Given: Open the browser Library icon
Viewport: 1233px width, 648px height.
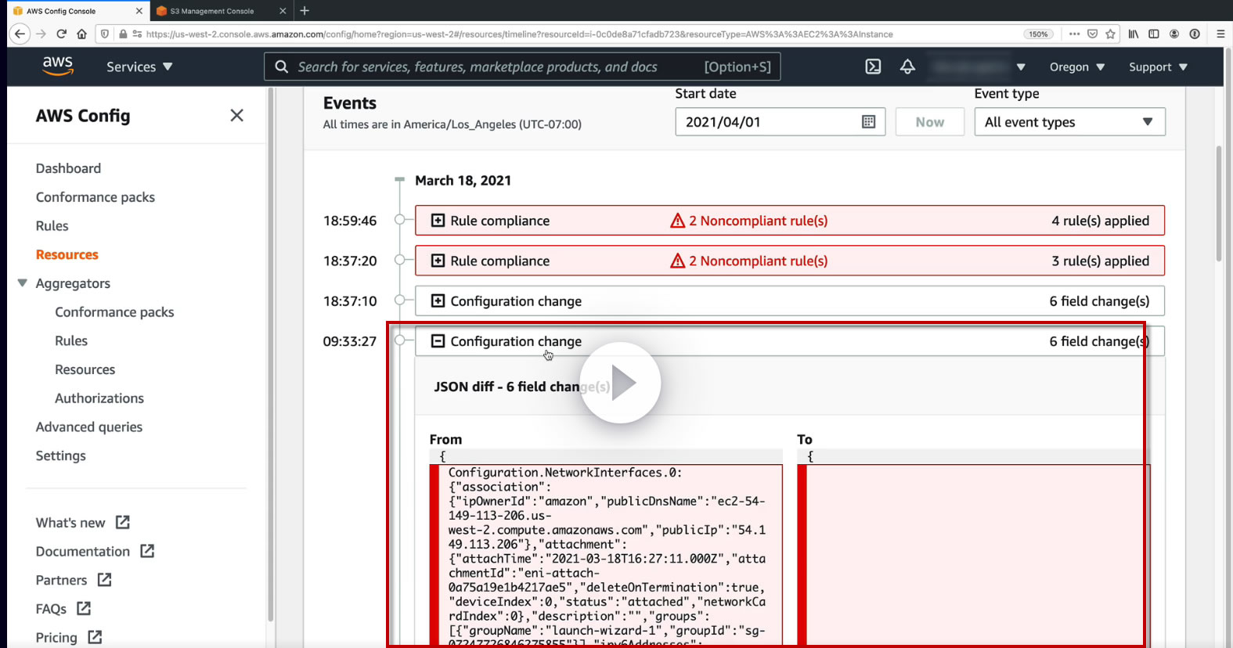Looking at the screenshot, I should [x=1133, y=34].
